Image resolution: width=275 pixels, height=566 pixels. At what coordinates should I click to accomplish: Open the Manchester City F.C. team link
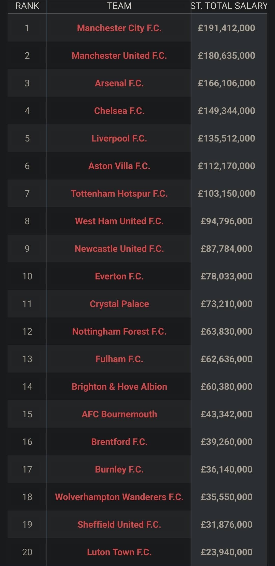click(x=119, y=28)
